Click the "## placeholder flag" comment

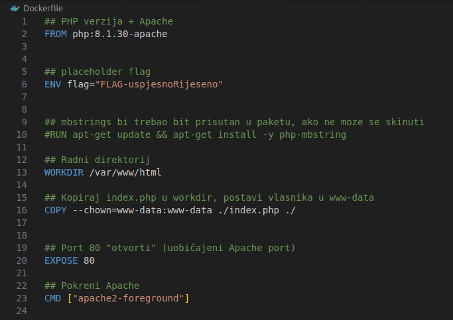pyautogui.click(x=97, y=72)
